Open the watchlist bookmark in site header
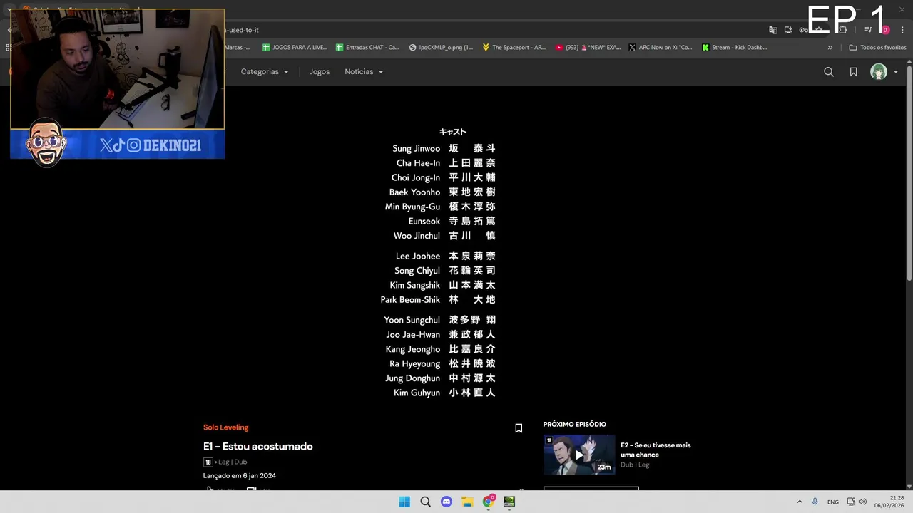The height and width of the screenshot is (513, 913). point(853,72)
